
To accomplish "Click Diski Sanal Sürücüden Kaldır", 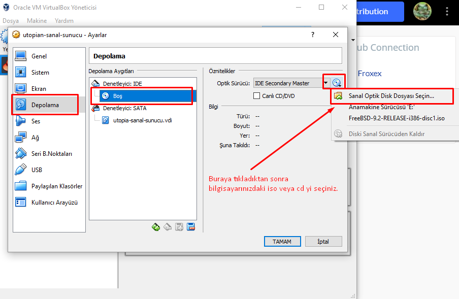I will click(x=386, y=134).
